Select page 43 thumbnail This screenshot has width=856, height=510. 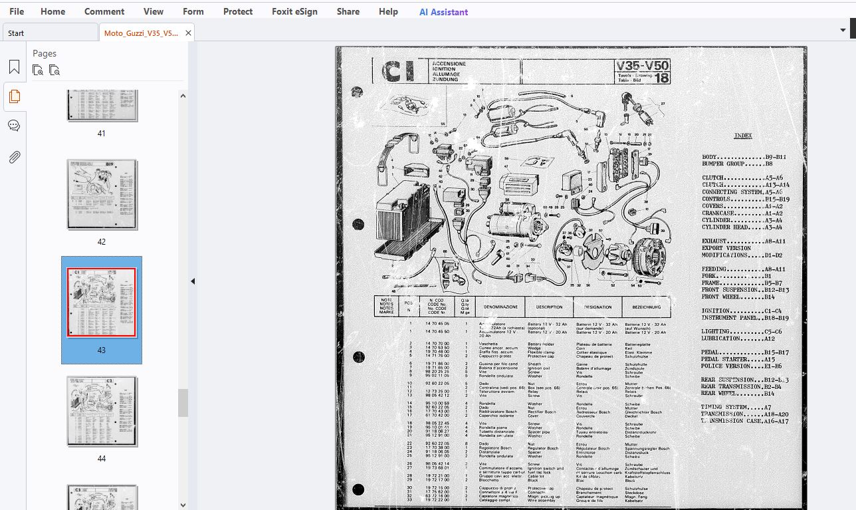tap(102, 303)
